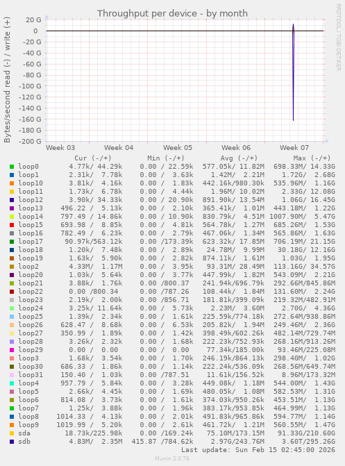Click the '-100 G' y-axis label
This screenshot has height=466, width=345.
30,86
